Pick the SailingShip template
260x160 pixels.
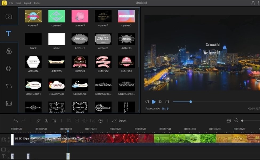click(x=80, y=85)
